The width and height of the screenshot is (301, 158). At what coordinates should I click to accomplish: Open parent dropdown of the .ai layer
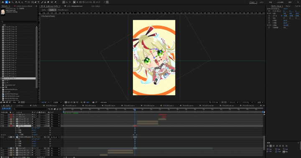(x=55, y=137)
